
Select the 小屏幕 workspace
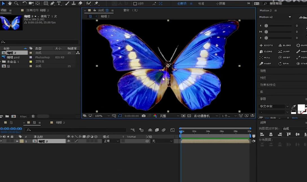click(221, 3)
